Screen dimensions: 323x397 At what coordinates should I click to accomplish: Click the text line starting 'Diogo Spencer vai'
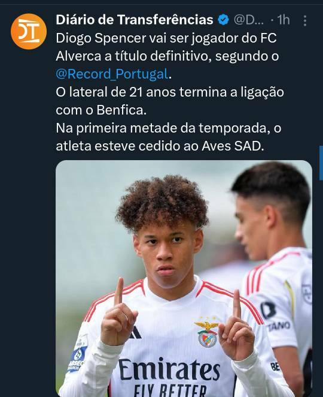click(x=166, y=38)
